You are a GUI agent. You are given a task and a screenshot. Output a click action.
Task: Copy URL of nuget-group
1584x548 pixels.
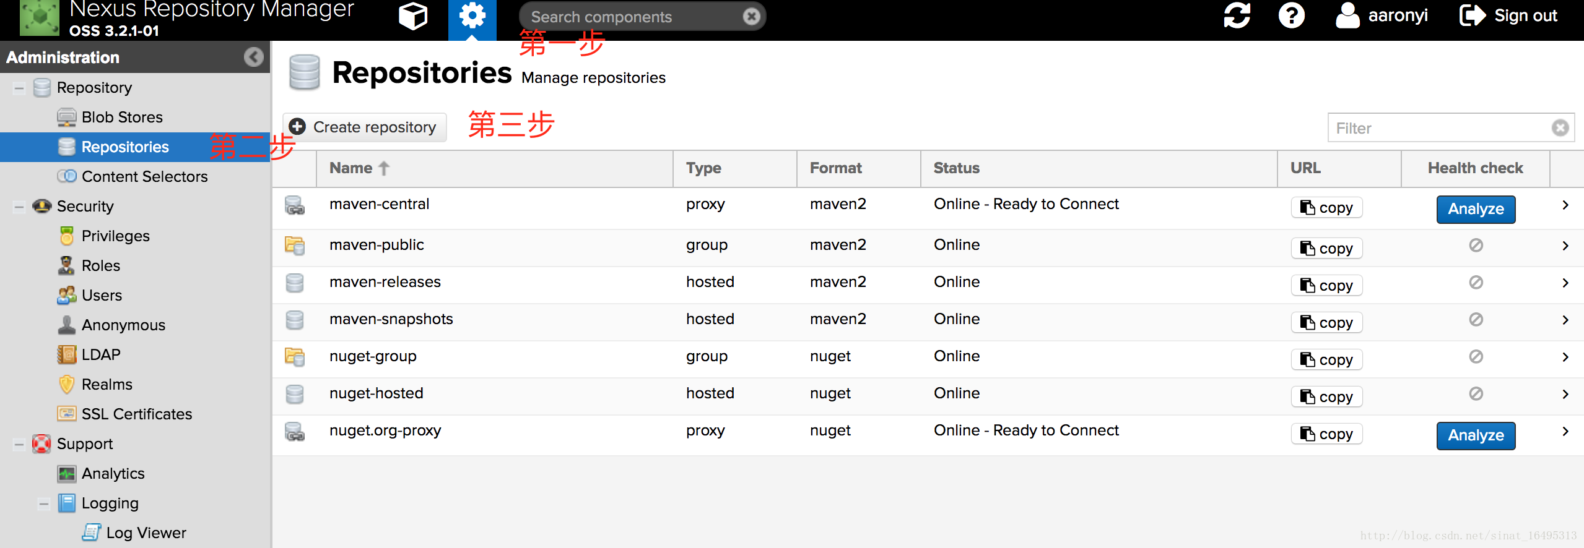(1326, 359)
